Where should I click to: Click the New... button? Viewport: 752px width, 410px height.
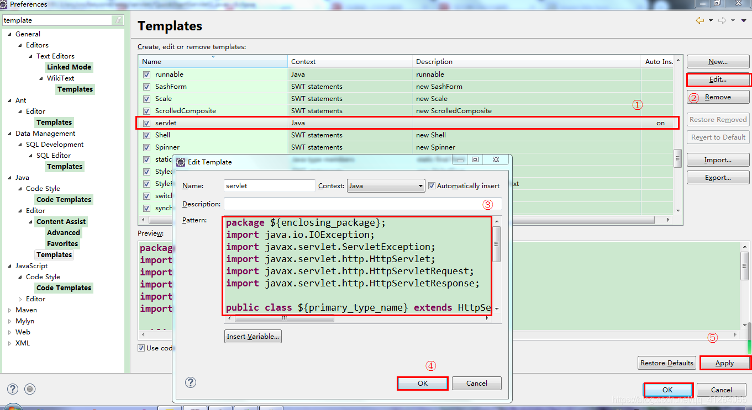pyautogui.click(x=718, y=62)
